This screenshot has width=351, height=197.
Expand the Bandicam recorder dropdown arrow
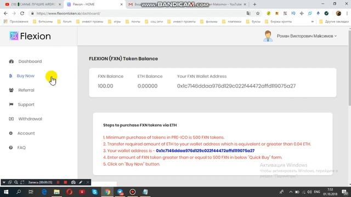(4, 182)
